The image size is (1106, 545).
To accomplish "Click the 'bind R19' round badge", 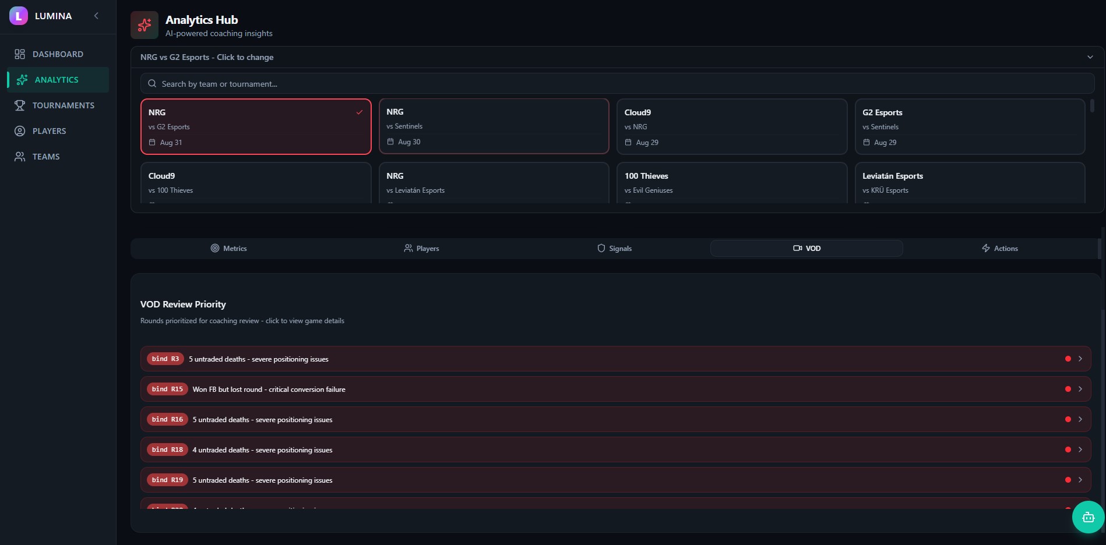I will [167, 480].
